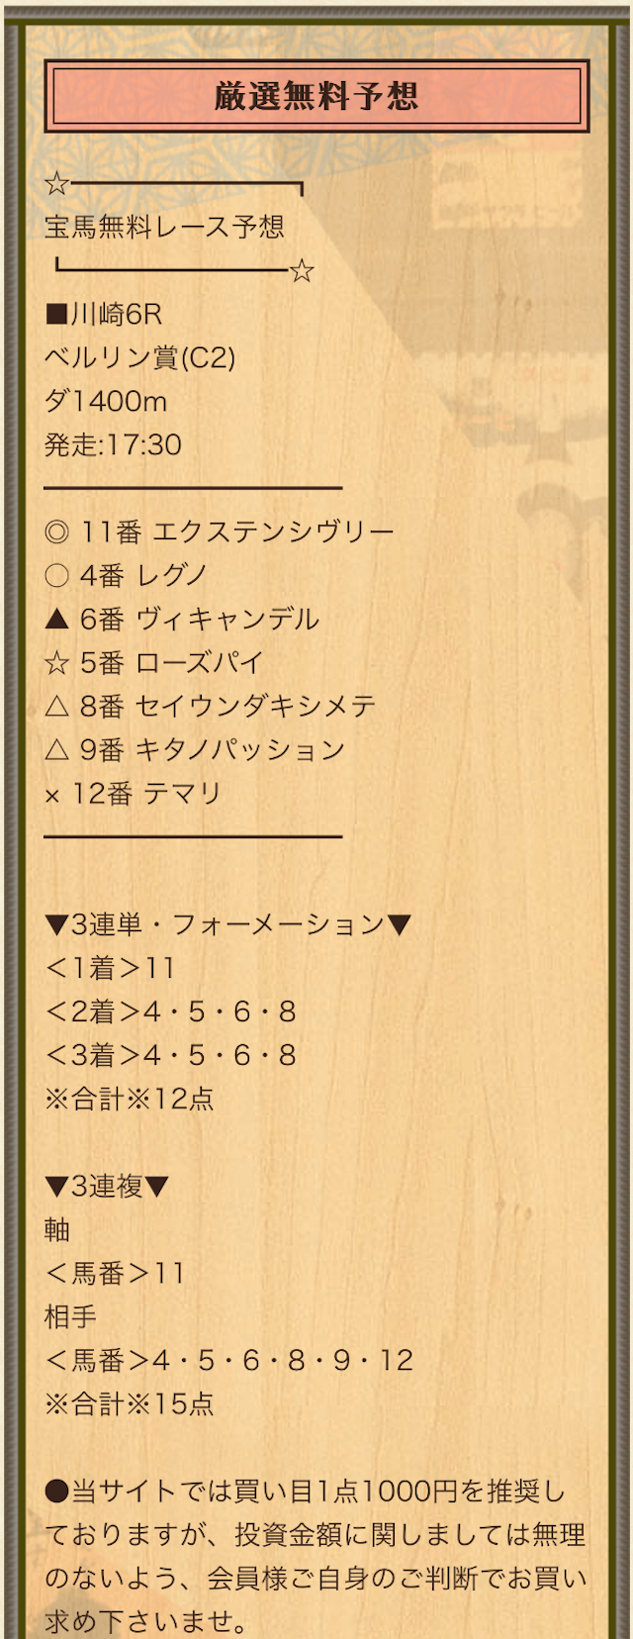
Task: Click the ▼3連複▼ heading
Action: click(x=108, y=1186)
